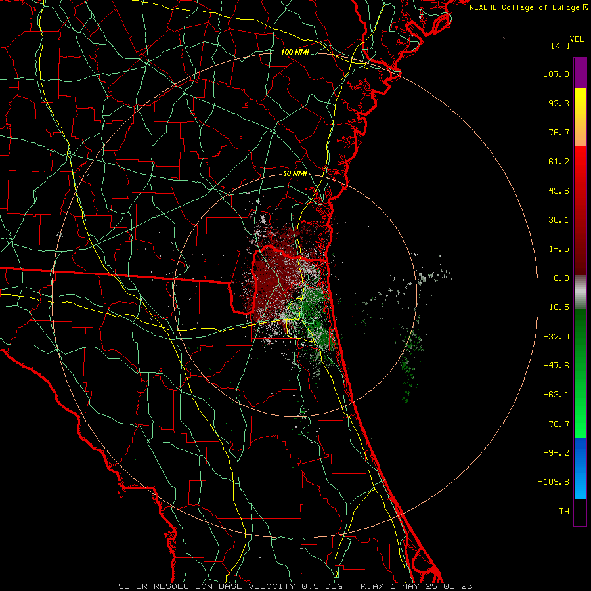Click the 76.7 legend value
The image size is (591, 591).
559,132
